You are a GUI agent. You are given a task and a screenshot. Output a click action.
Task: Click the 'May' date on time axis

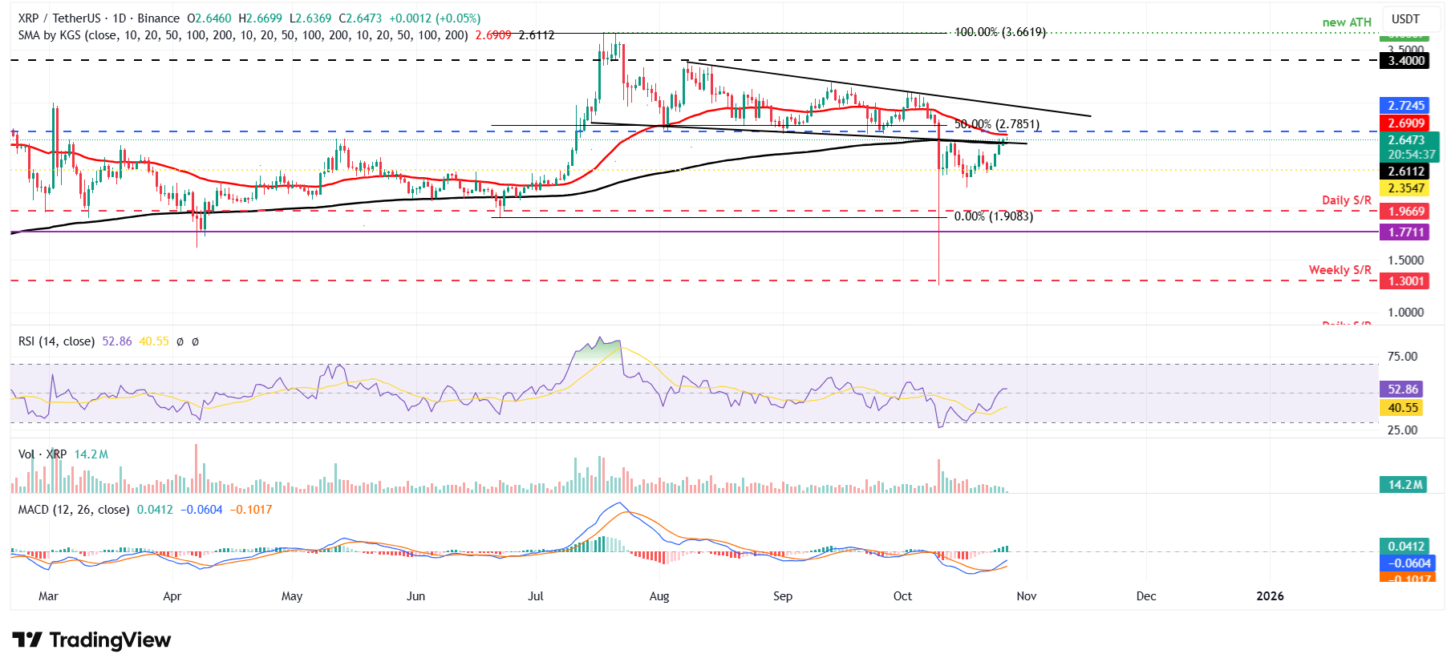(x=292, y=596)
